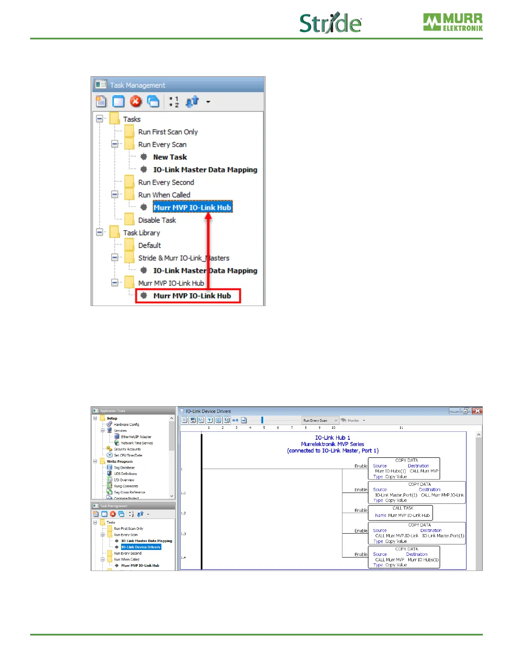This screenshot has height=664, width=513.
Task: Open the small black arrow menu in large Task Management toolbar
Action: (x=208, y=102)
